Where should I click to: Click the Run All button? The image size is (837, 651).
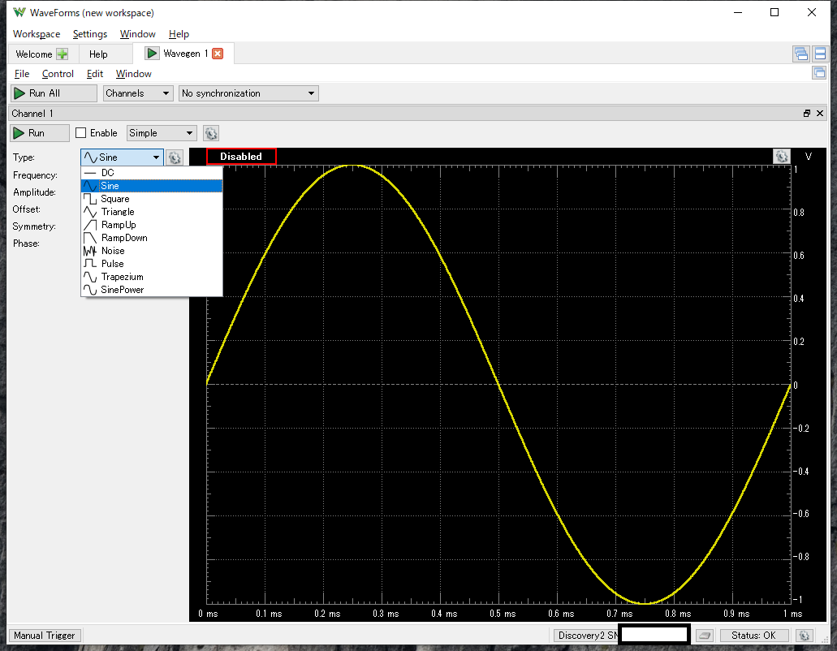tap(54, 93)
